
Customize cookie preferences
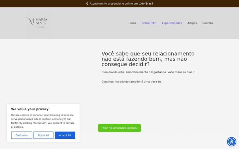point(22,135)
